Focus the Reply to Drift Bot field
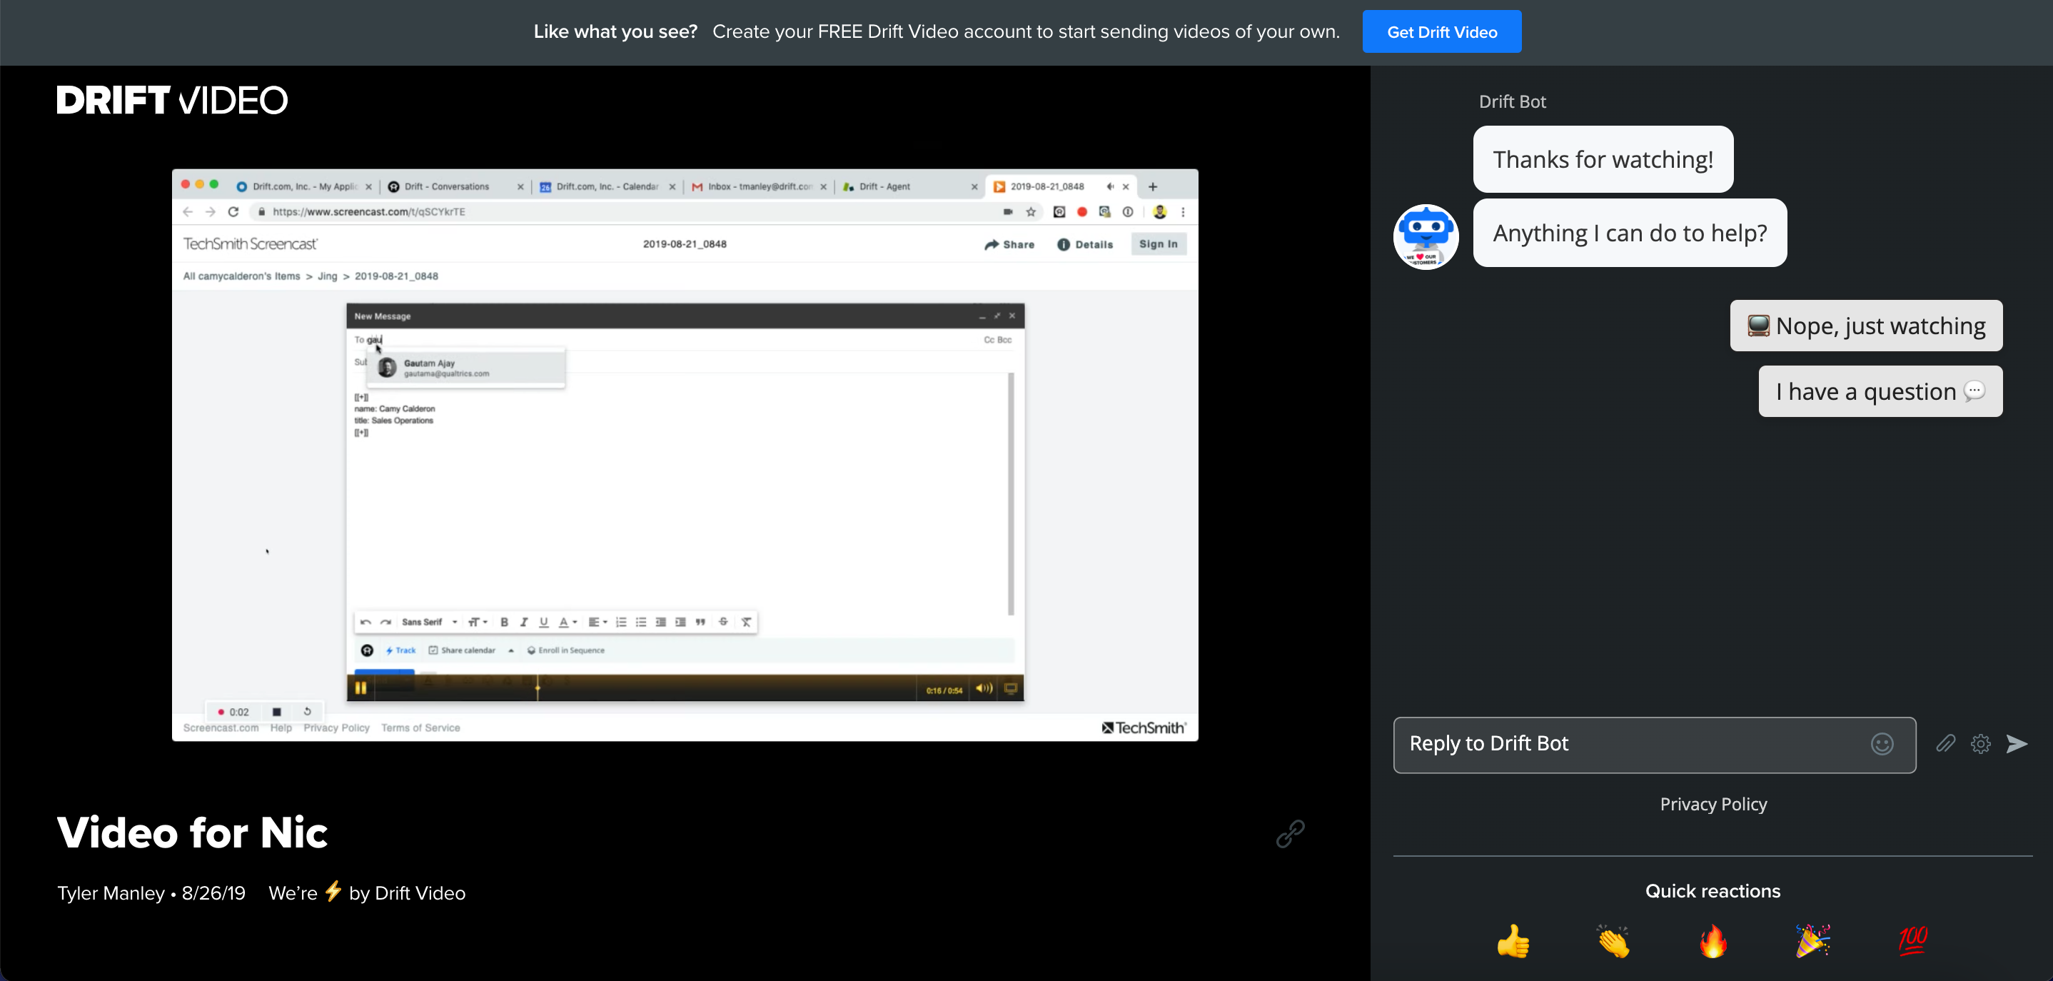2053x981 pixels. 1654,744
